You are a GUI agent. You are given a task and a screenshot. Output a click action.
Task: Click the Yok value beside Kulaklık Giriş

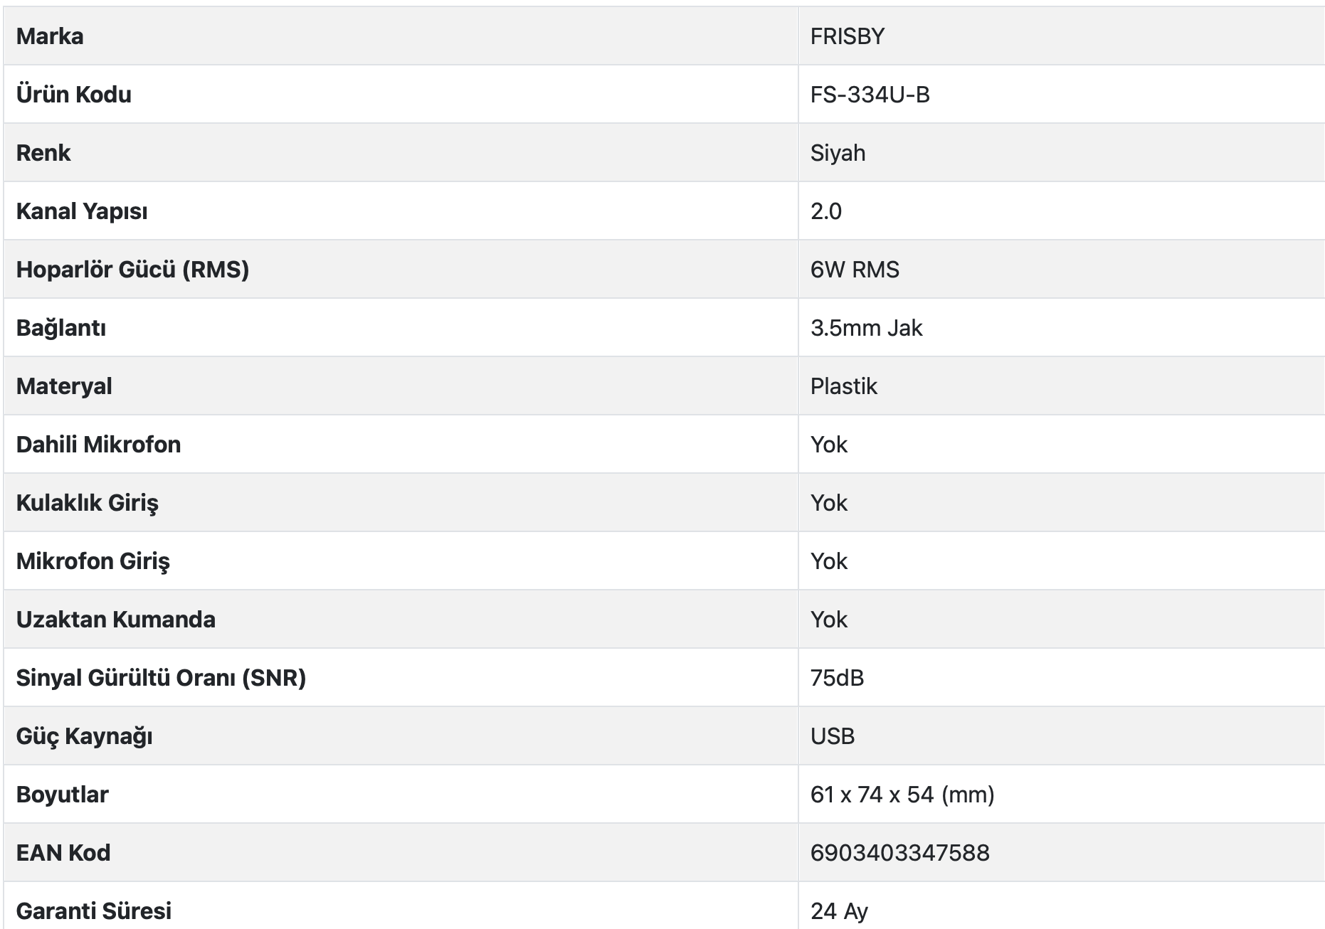pos(829,503)
